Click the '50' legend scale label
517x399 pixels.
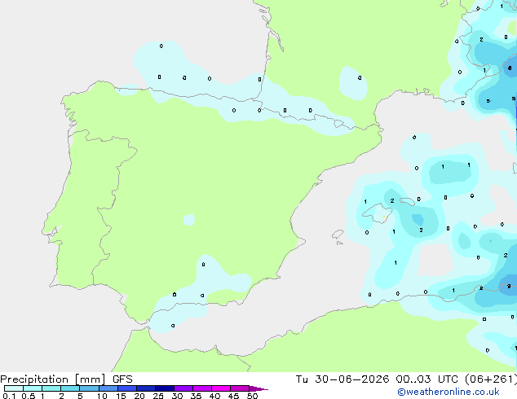(x=252, y=396)
